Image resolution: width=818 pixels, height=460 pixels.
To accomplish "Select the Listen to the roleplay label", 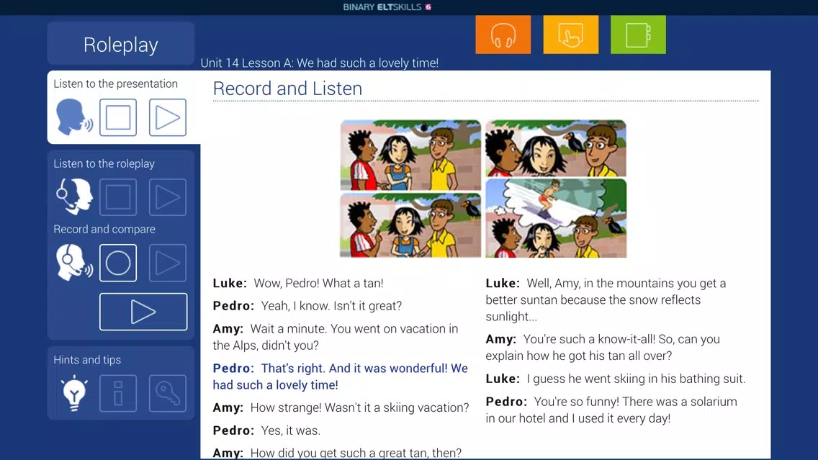I will click(104, 163).
